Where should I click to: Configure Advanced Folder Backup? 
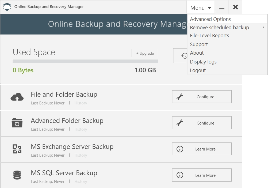pos(202,123)
